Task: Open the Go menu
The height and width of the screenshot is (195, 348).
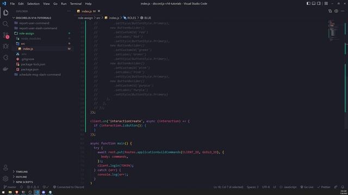Action: tap(55, 4)
